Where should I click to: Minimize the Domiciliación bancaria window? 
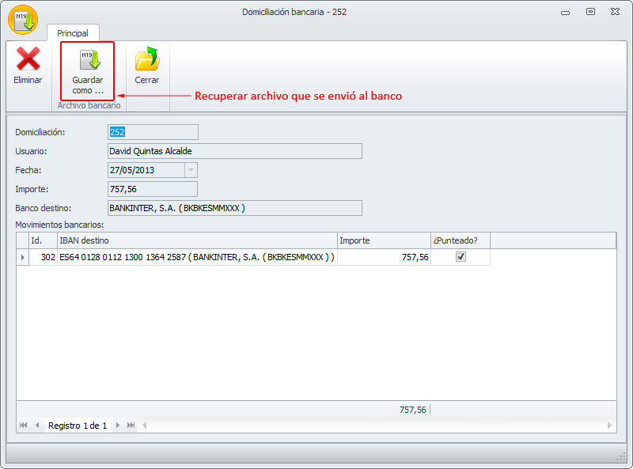coord(565,13)
